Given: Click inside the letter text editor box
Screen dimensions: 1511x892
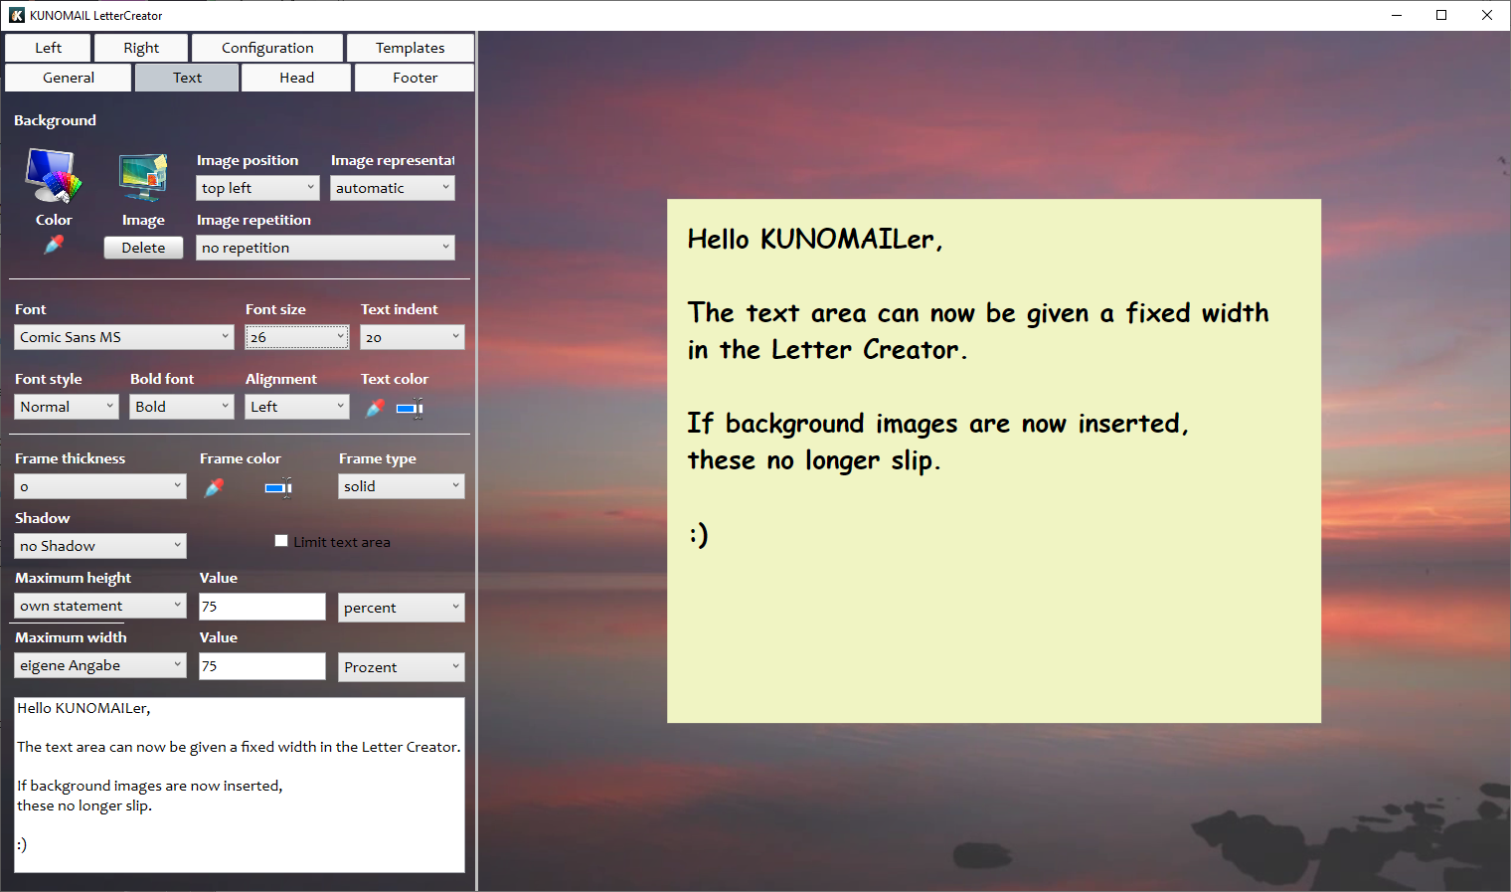Looking at the screenshot, I should [x=240, y=785].
